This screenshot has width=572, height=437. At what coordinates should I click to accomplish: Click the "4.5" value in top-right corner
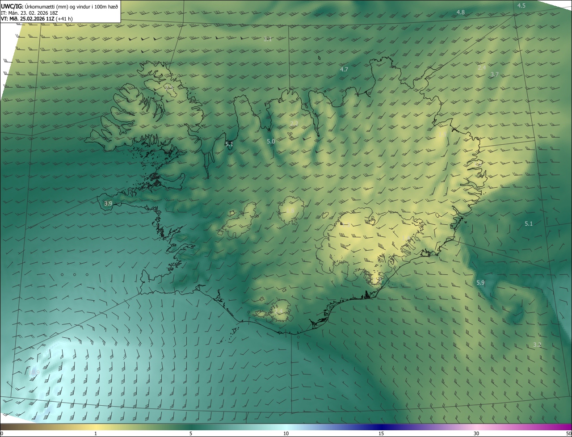tap(522, 5)
